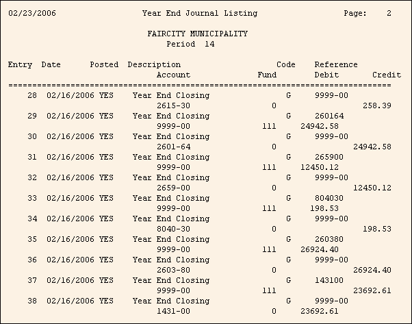The width and height of the screenshot is (412, 324).
Task: Select the Year End Journal Listing title
Action: coord(199,13)
